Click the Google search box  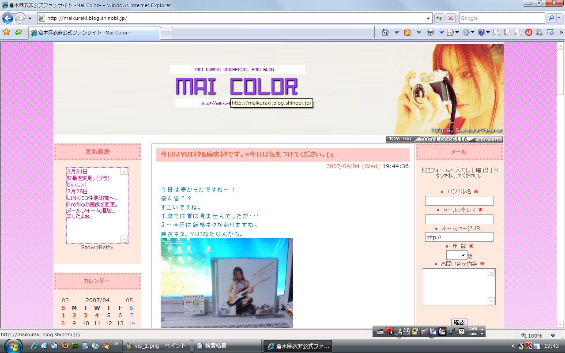[502, 18]
